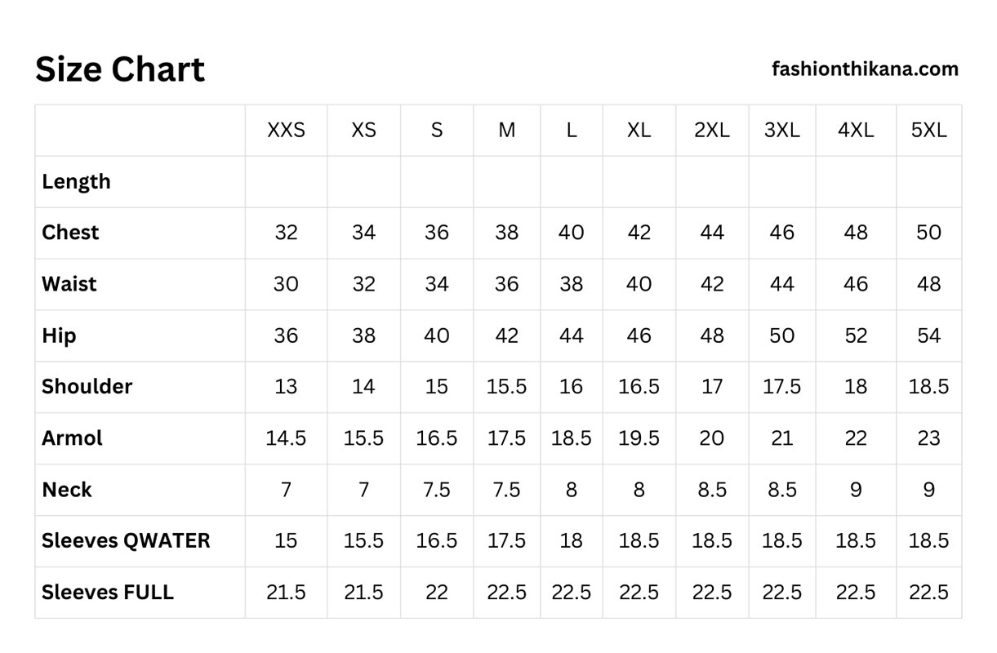This screenshot has width=997, height=653.
Task: Click the empty Length cell under XXS
Action: [x=286, y=181]
